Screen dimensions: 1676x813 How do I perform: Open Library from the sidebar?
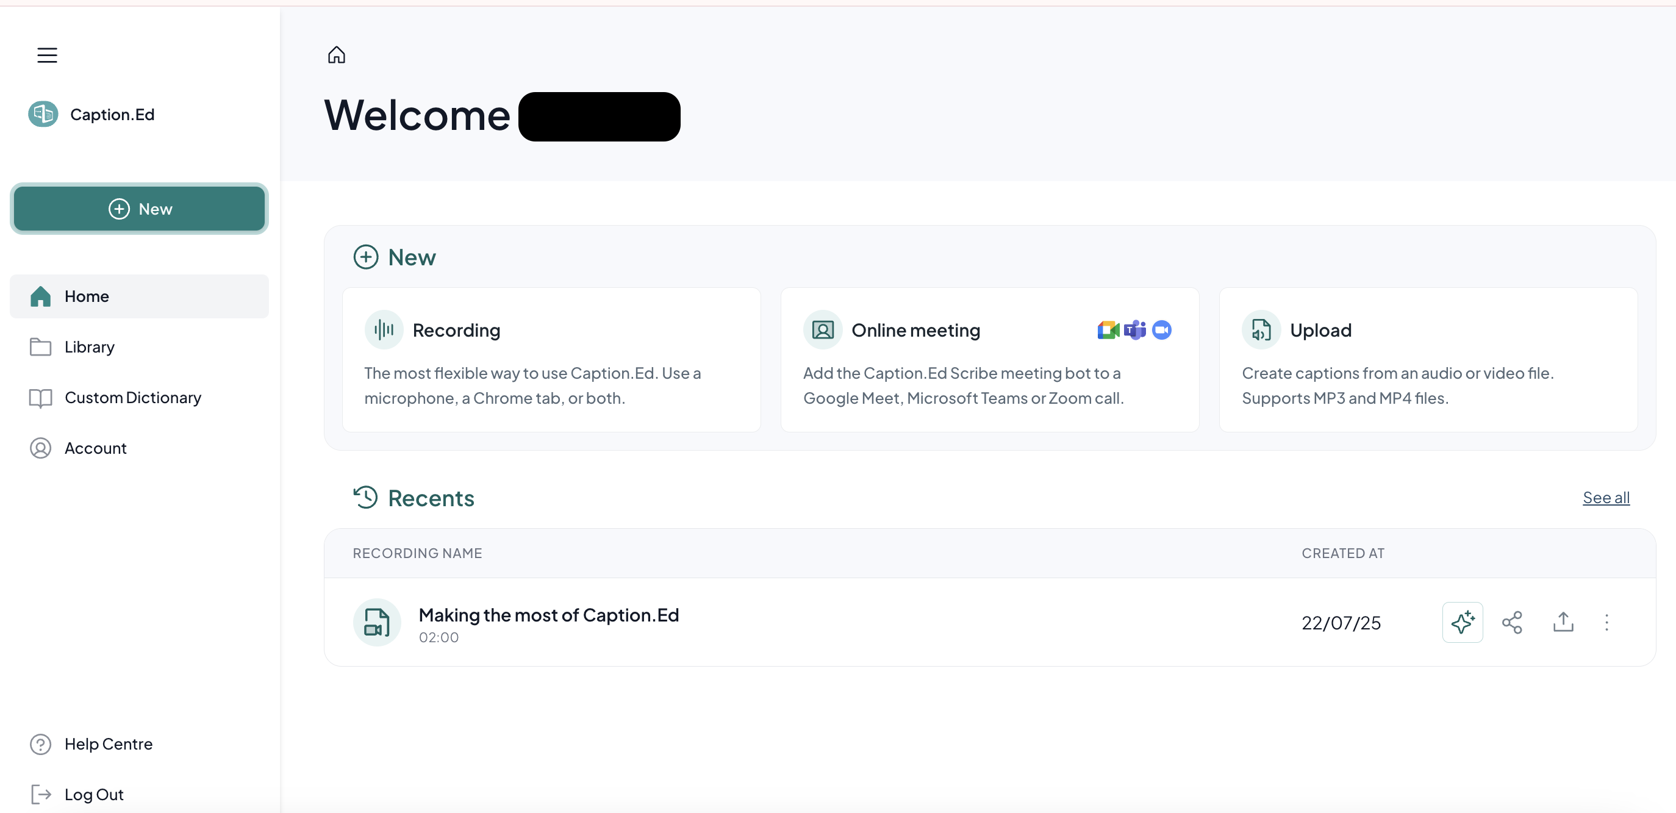click(139, 347)
